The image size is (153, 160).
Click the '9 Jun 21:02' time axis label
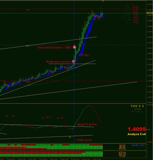pos(54,159)
